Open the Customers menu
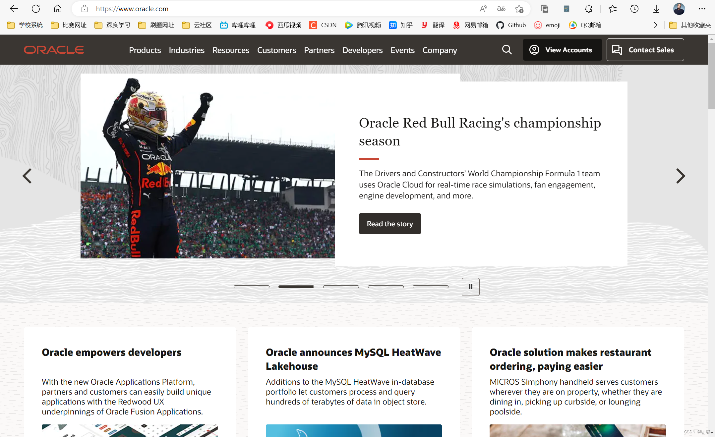The height and width of the screenshot is (437, 715). click(x=277, y=50)
